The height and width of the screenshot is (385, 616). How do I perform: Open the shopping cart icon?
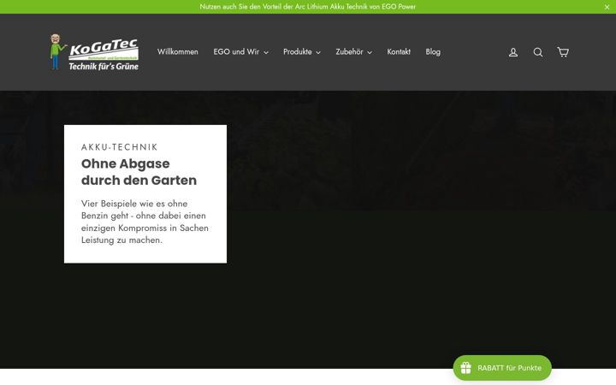[563, 52]
